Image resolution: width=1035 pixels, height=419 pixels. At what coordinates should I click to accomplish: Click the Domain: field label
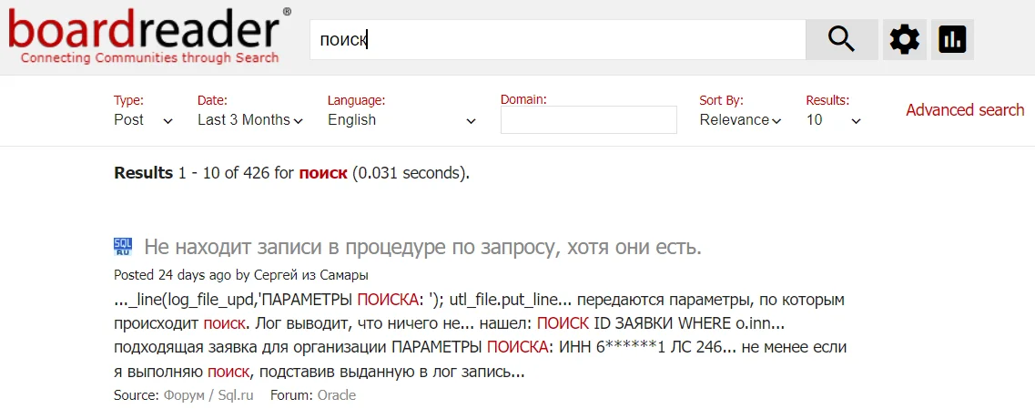pos(523,98)
